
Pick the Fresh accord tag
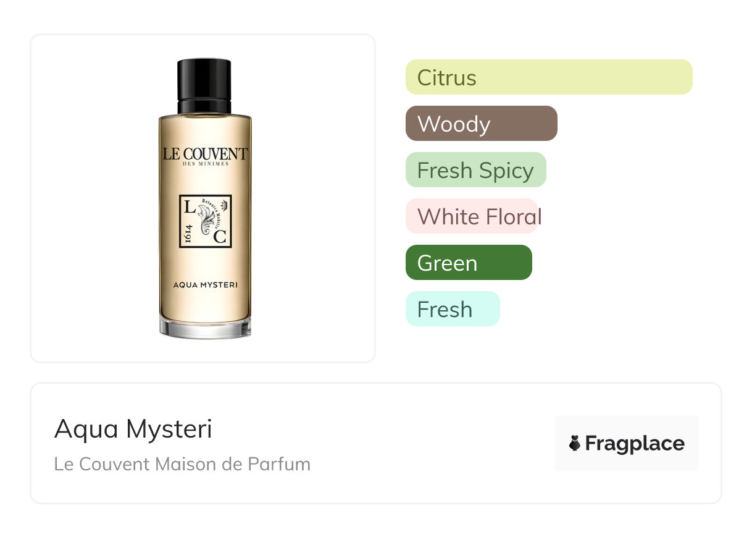coord(453,309)
